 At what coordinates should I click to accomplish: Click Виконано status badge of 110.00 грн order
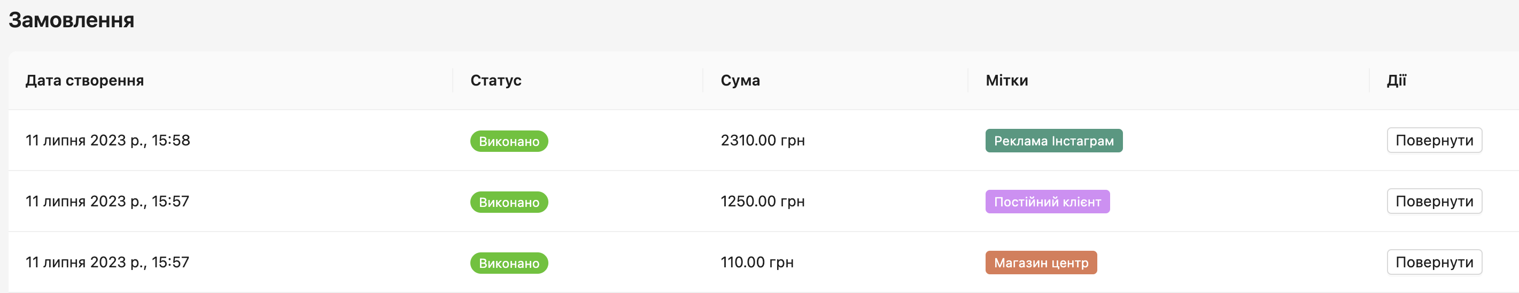[509, 263]
